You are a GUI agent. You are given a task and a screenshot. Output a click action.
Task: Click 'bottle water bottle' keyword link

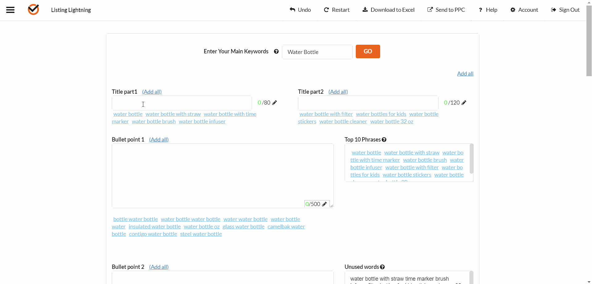pyautogui.click(x=136, y=219)
